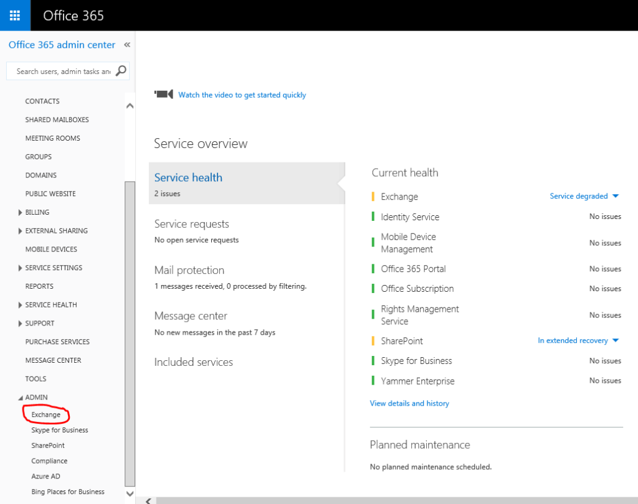Open SharePoint In extended recovery dropdown

click(578, 340)
